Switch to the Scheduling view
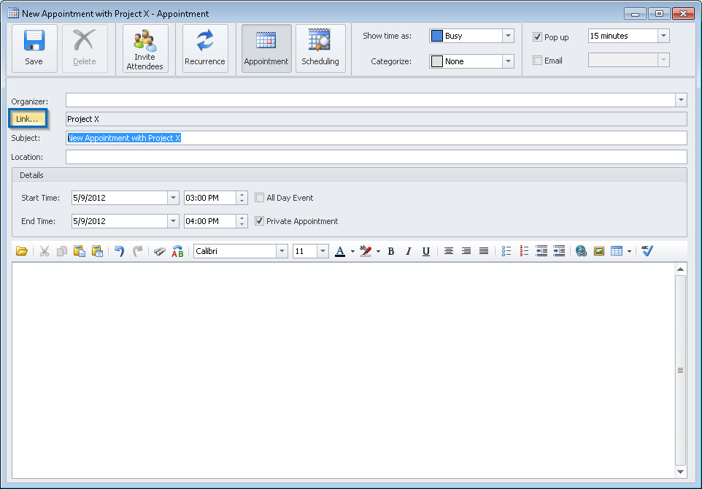This screenshot has height=489, width=702. pos(320,48)
